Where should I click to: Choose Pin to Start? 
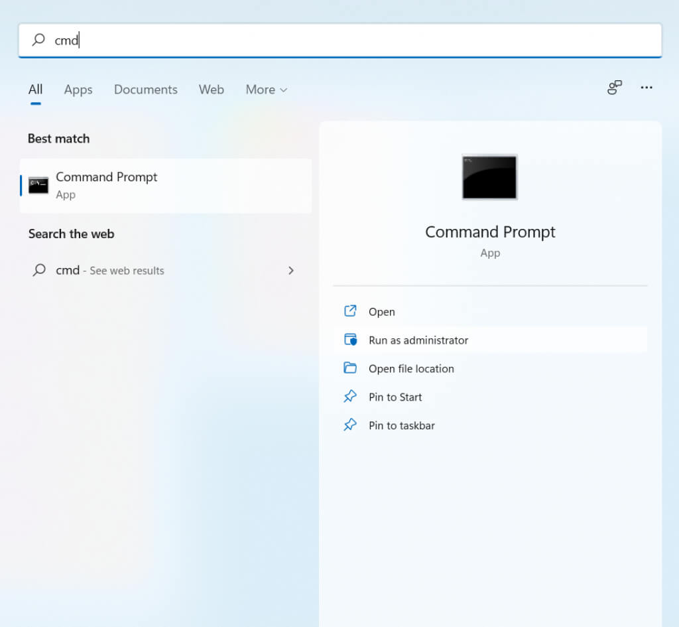coord(490,397)
